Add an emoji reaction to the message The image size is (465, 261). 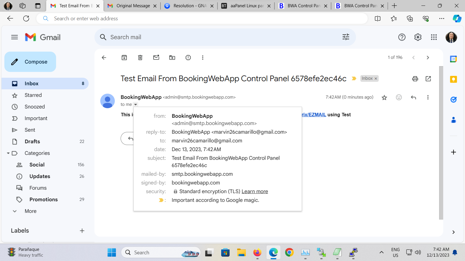click(399, 97)
